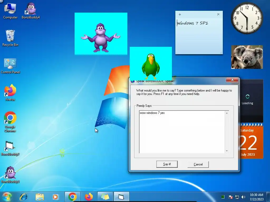Click the Cancel button in dialog
The image size is (270, 202).
pyautogui.click(x=198, y=164)
